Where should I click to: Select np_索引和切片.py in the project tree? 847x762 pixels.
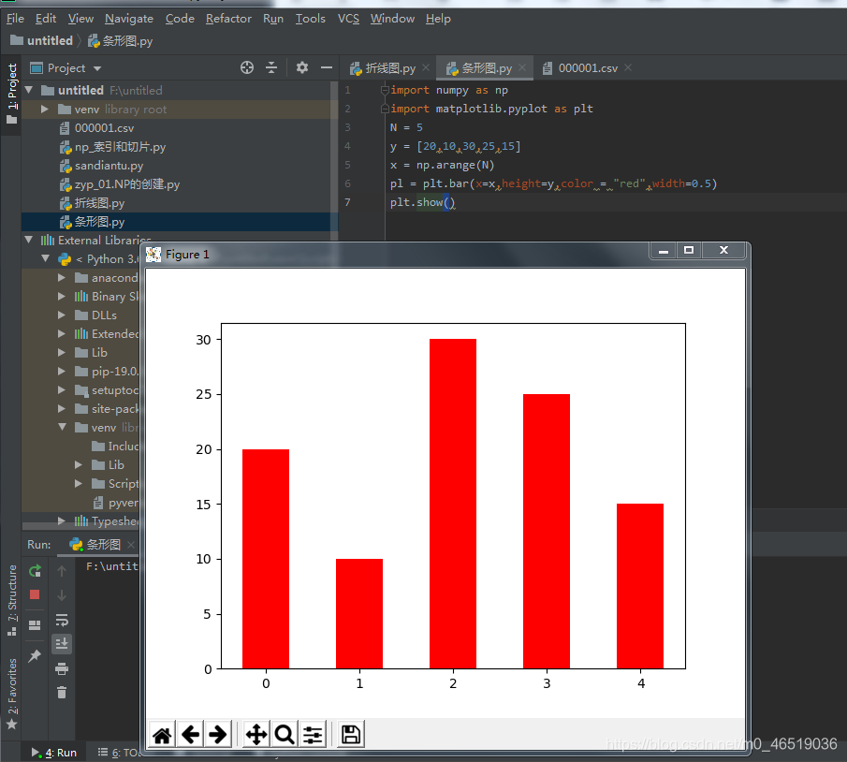point(120,147)
